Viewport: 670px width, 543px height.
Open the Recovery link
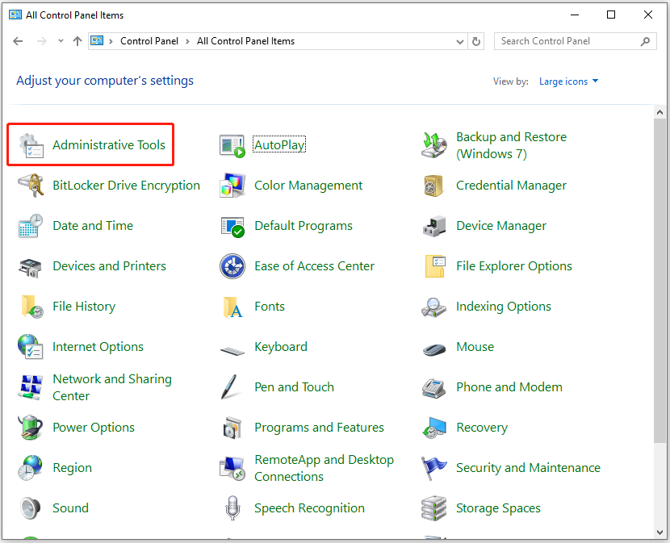482,428
